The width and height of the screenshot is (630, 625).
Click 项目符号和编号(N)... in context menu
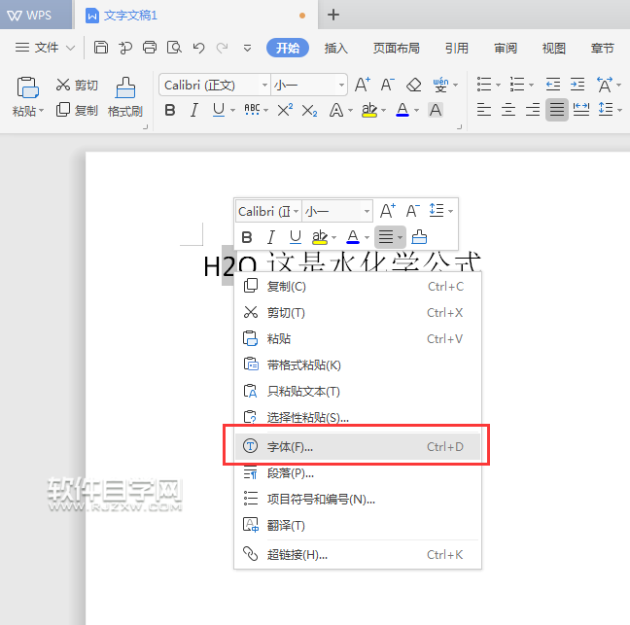pyautogui.click(x=358, y=499)
